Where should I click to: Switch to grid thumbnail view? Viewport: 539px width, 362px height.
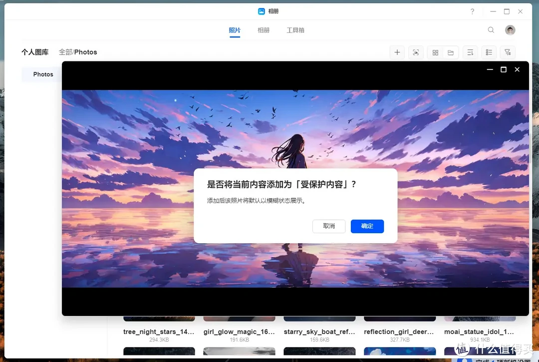[x=435, y=52]
